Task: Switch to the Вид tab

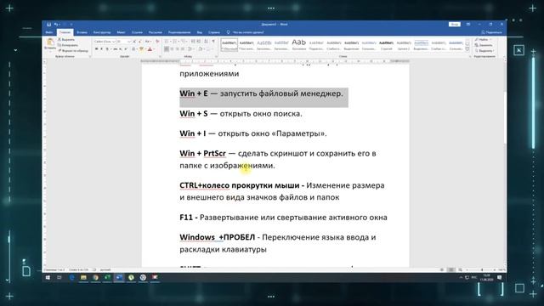Action: tap(200, 32)
